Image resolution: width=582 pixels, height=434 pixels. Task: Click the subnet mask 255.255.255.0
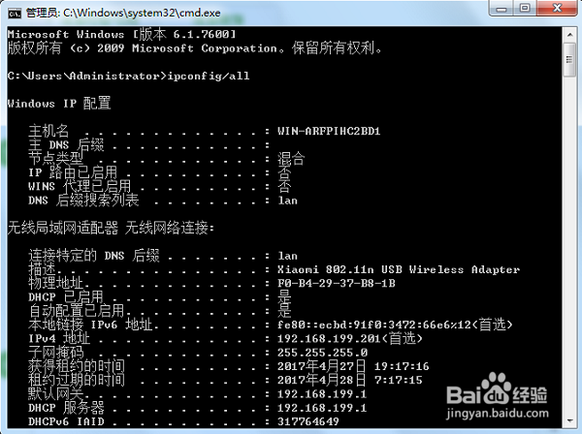[322, 353]
